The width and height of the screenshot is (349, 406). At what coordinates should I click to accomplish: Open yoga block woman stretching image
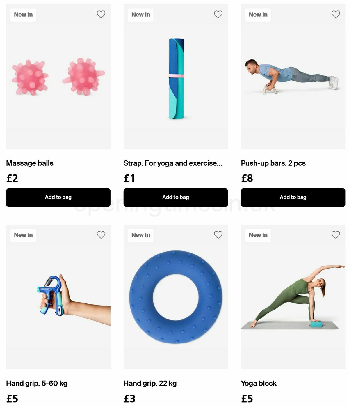tap(293, 297)
